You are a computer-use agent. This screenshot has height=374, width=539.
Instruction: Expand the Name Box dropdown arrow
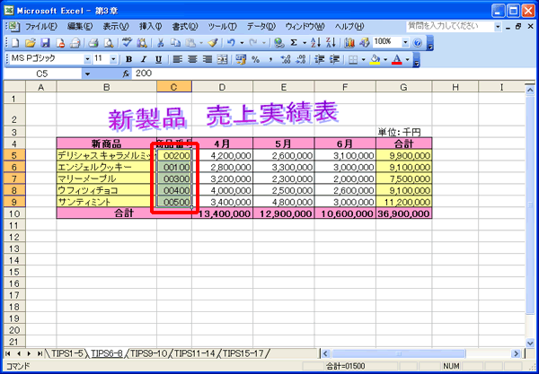[x=87, y=74]
